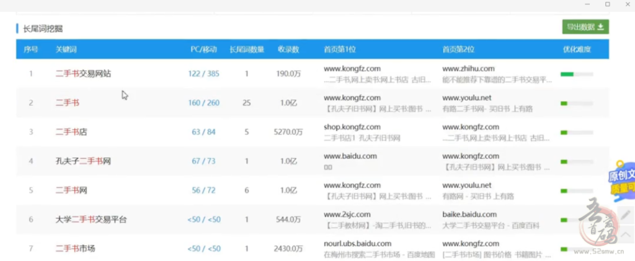
Task: Open www.baidu.com in row 4
Action: (x=350, y=156)
